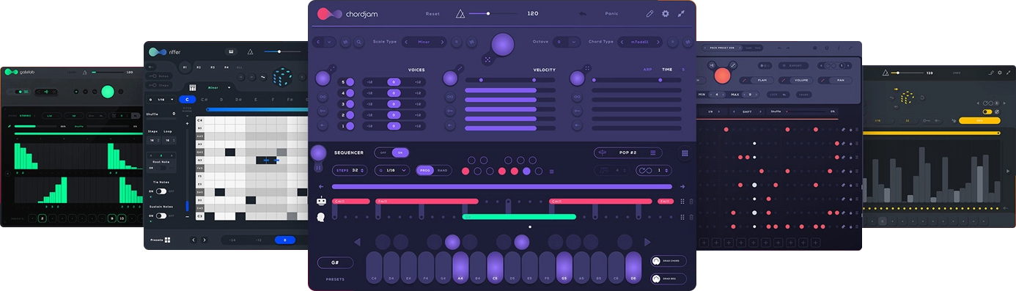Toggle voice 3 on/off button
1016x291 pixels.
click(x=350, y=104)
